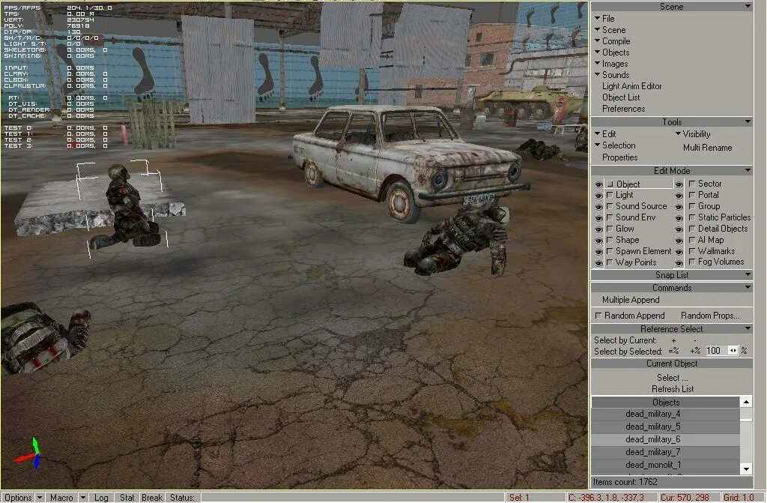Toggle the Shape visibility eye icon
Image resolution: width=767 pixels, height=503 pixels.
click(x=598, y=241)
